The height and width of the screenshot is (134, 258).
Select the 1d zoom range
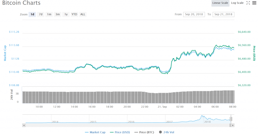pyautogui.click(x=32, y=14)
